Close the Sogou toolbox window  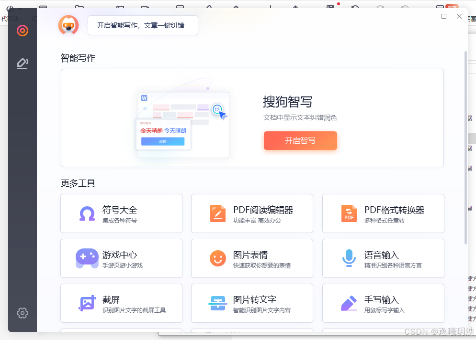pos(459,16)
